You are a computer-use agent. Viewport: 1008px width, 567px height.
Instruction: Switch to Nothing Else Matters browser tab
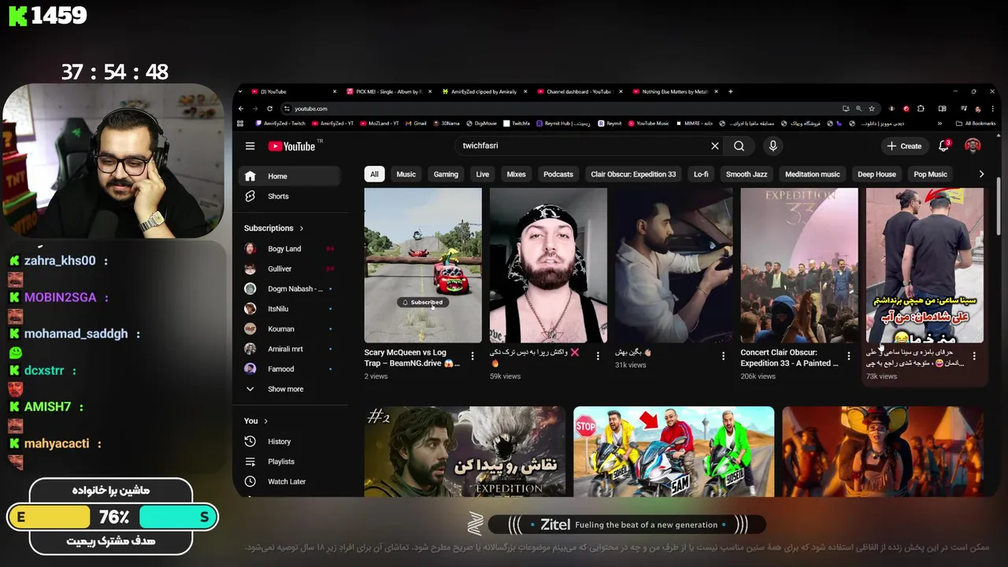click(x=675, y=91)
